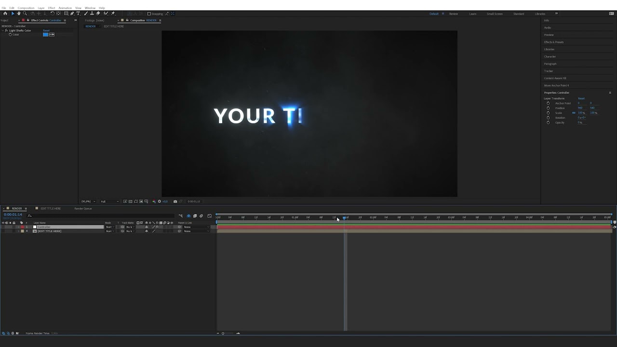The height and width of the screenshot is (347, 617).
Task: Toggle Frame Blending for the timeline
Action: (x=195, y=216)
